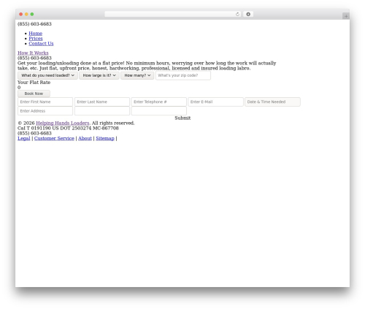Open the Customer Service footer link
The image size is (365, 309).
coord(54,138)
